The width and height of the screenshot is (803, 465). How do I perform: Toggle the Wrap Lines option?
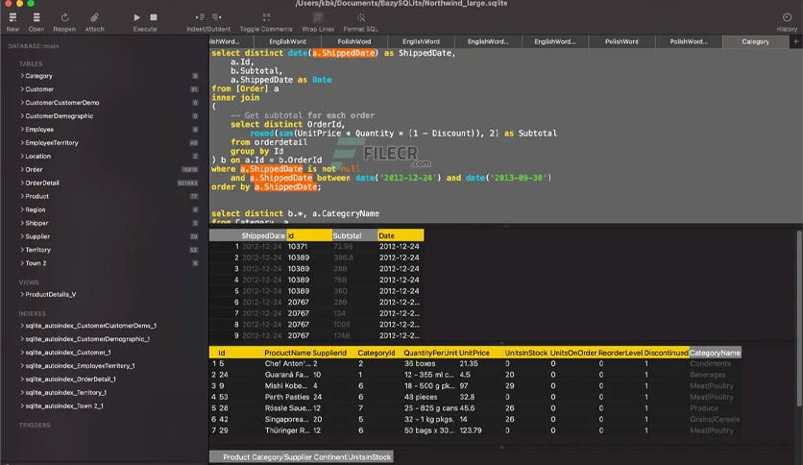[x=318, y=17]
